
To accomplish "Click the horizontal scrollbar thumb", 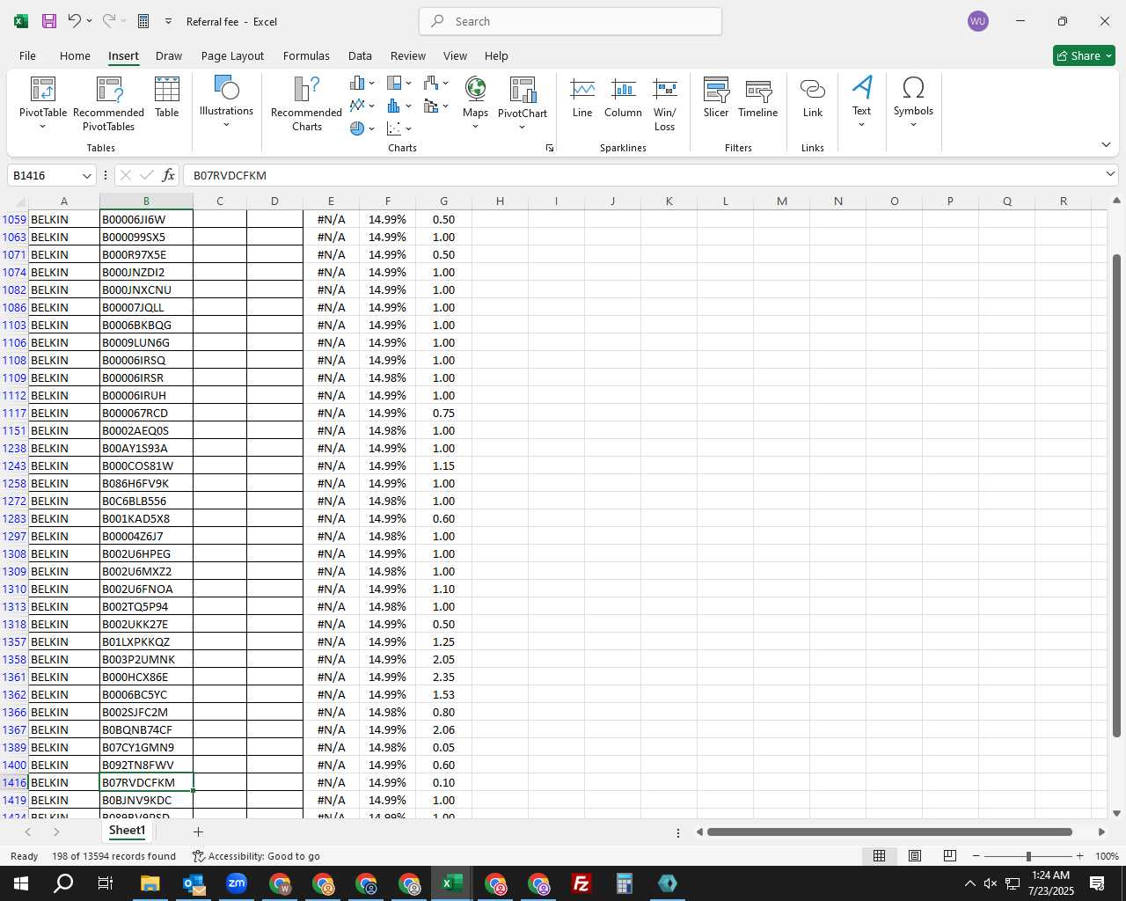I will (x=889, y=831).
